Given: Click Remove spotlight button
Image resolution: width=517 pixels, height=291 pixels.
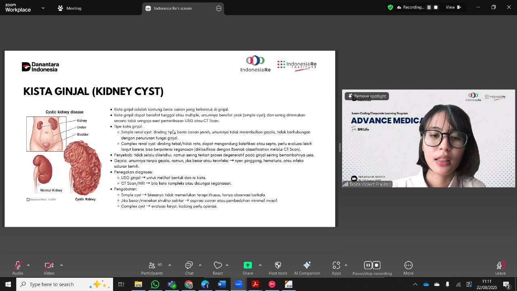Looking at the screenshot, I should (367, 96).
